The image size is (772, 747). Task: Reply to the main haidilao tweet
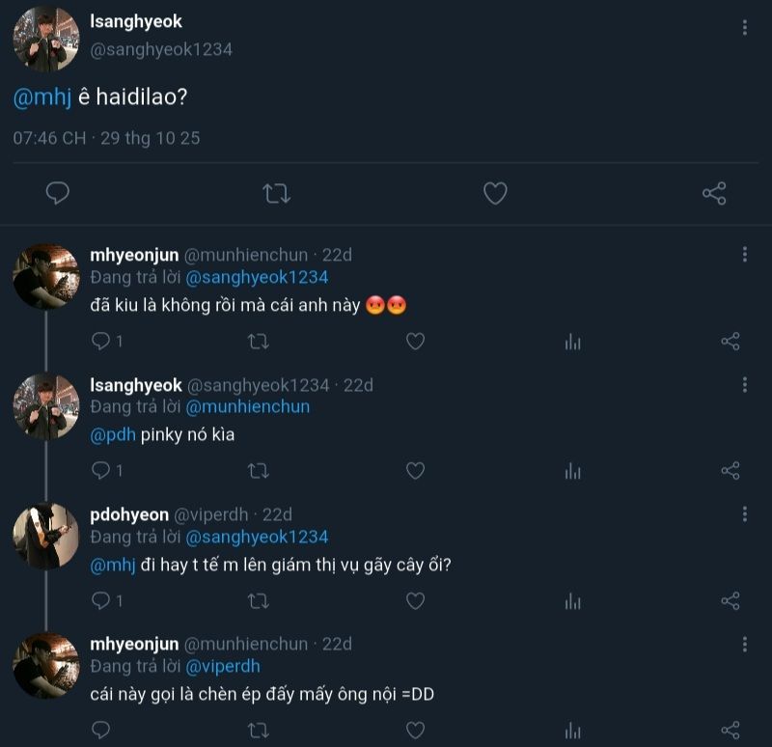point(58,193)
